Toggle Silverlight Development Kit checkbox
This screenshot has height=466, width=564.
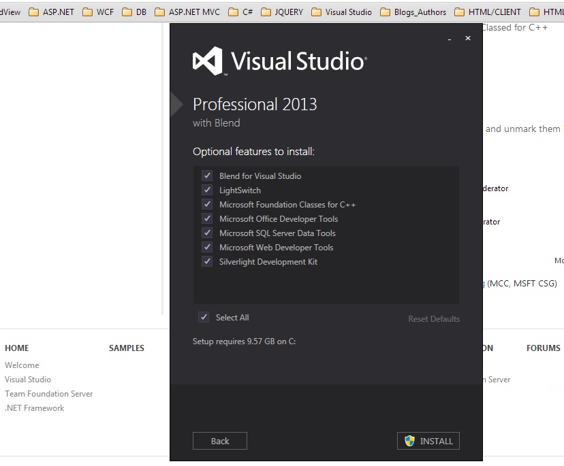(x=207, y=261)
